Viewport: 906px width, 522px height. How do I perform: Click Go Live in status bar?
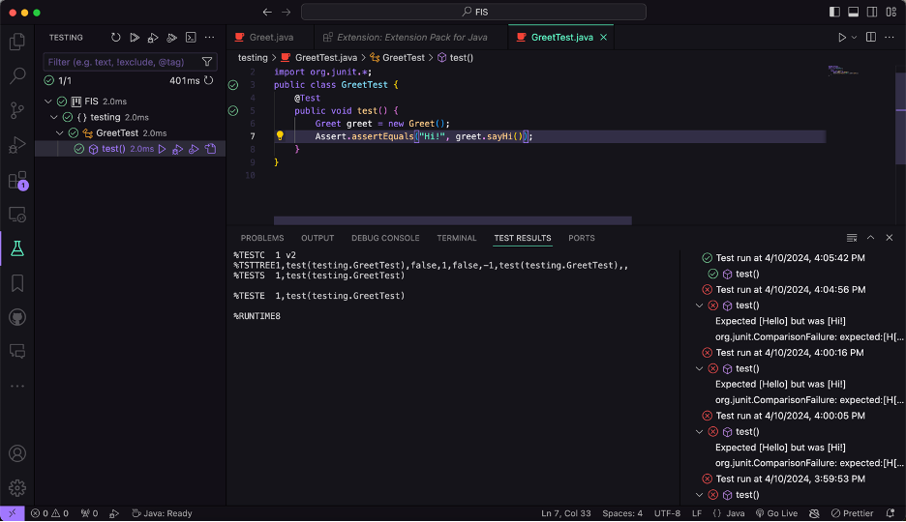[x=776, y=513]
